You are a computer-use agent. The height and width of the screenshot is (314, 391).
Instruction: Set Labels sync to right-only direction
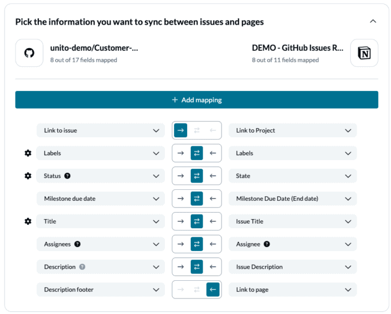click(181, 153)
